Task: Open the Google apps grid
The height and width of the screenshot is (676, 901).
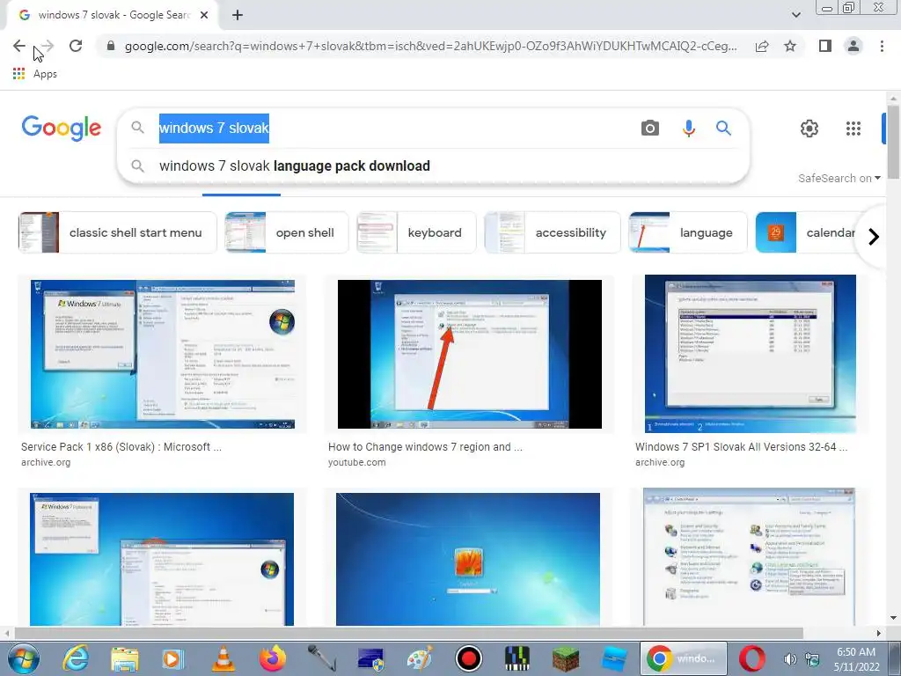Action: click(x=853, y=129)
